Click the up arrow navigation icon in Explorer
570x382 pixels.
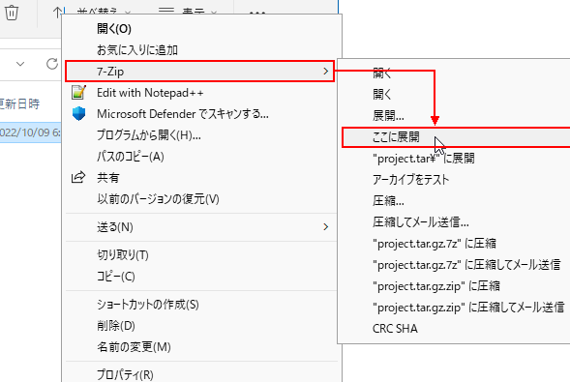click(57, 13)
